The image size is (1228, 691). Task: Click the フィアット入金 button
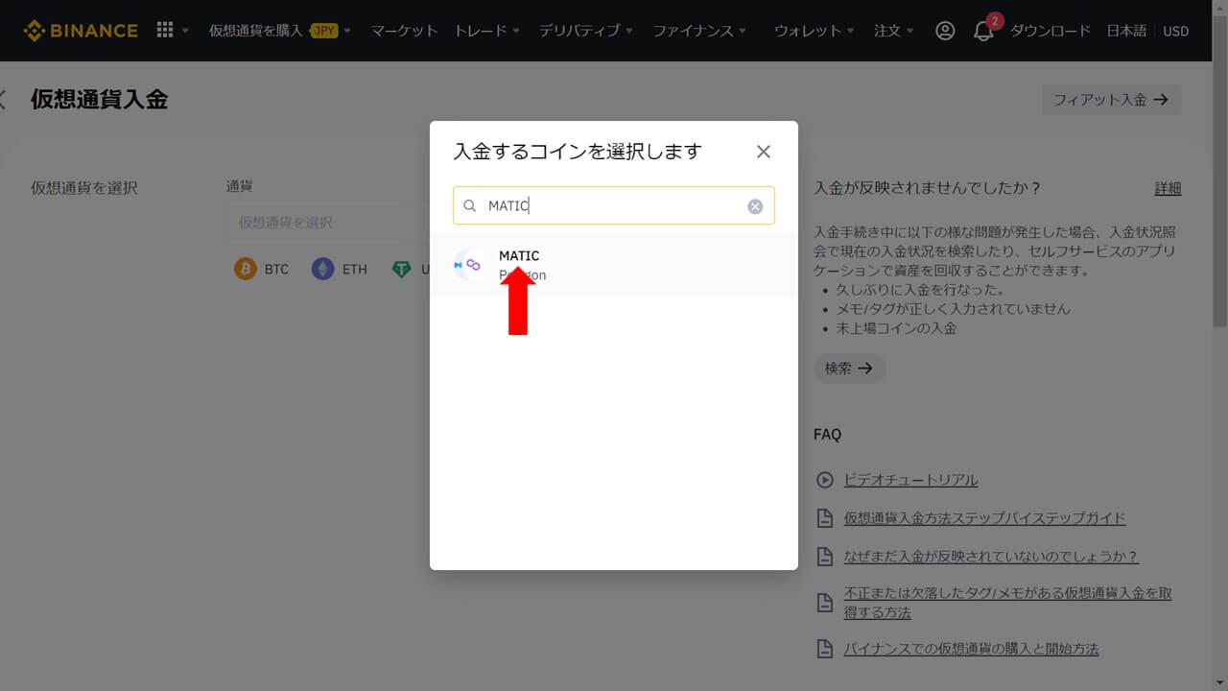pyautogui.click(x=1112, y=100)
